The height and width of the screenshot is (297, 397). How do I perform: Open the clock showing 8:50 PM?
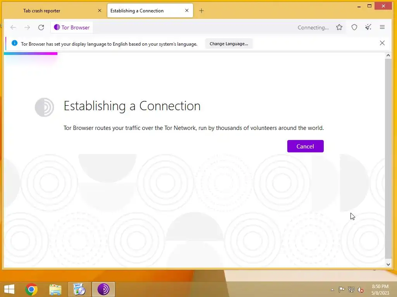380,290
